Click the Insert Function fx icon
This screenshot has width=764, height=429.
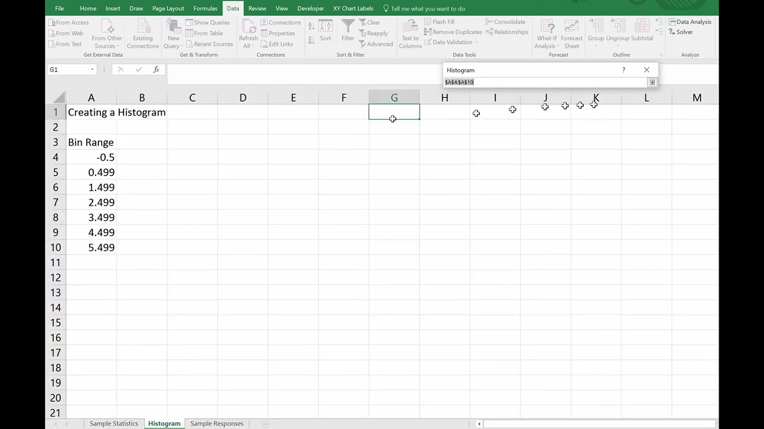(156, 70)
